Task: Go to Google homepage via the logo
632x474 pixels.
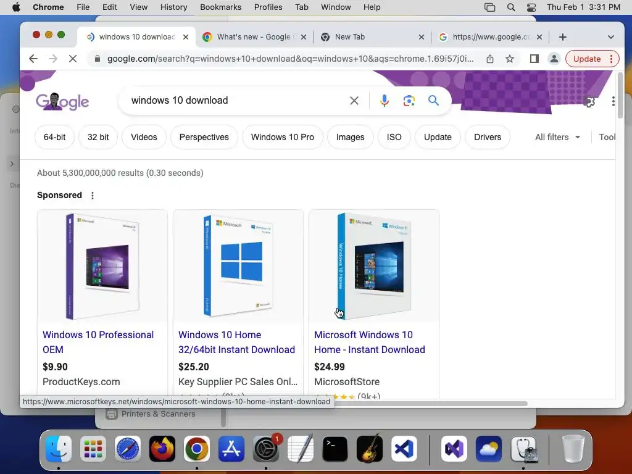Action: pyautogui.click(x=62, y=101)
